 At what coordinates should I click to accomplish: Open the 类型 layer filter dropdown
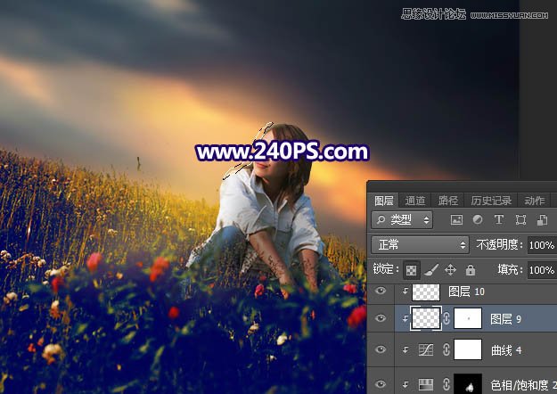tap(402, 220)
